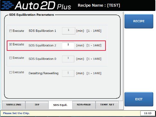The image size is (156, 117).
Task: Click the 'SDS Equilibration 0' label
Action: click(x=42, y=59)
